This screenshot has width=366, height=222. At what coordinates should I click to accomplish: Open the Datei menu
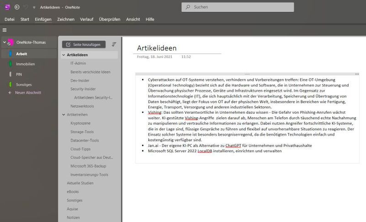[9, 19]
